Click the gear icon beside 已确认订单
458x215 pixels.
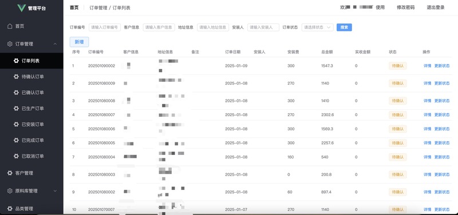tap(17, 93)
